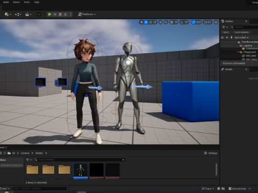Click the viewport layout maximize icon

(216, 22)
